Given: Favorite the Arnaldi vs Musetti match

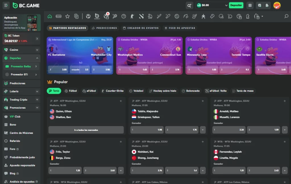Looking at the screenshot, I should [285, 101].
